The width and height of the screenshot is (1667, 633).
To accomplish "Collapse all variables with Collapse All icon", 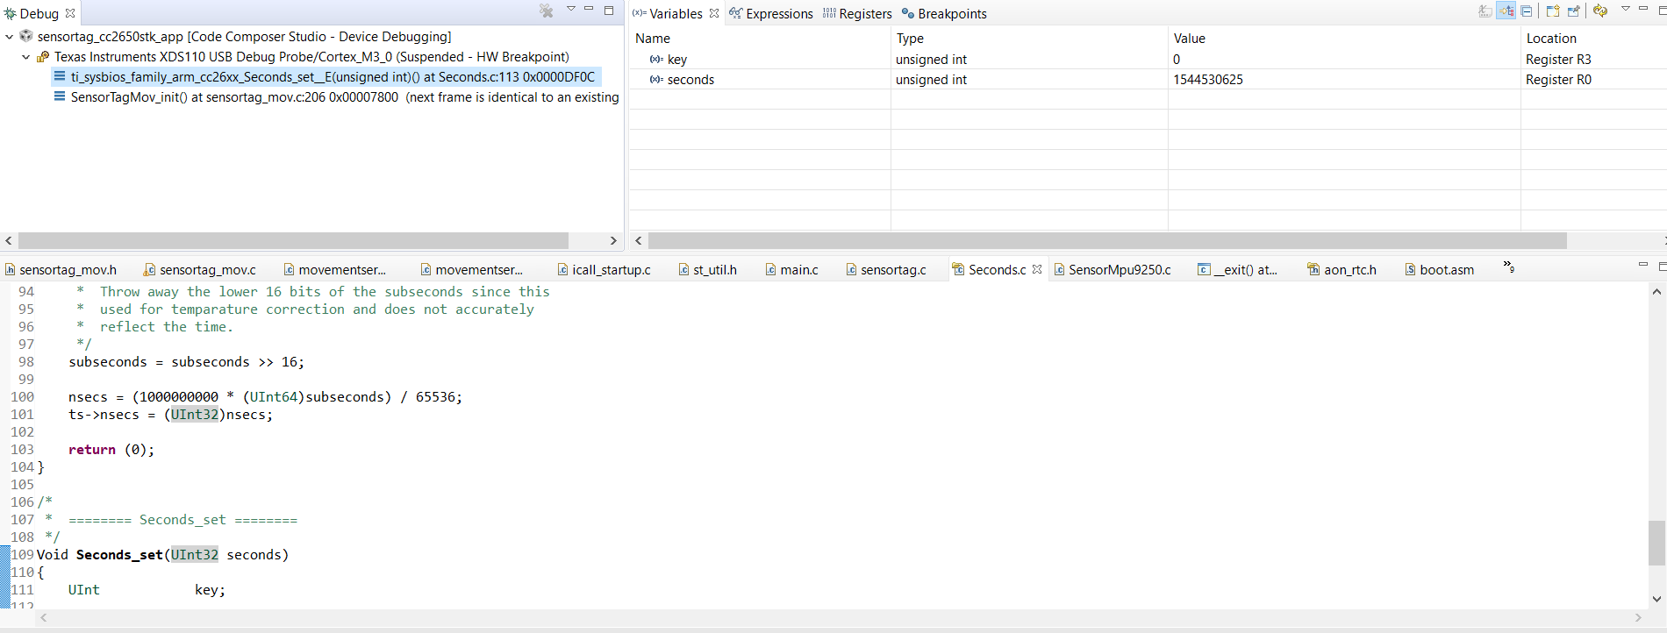I will click(x=1527, y=11).
